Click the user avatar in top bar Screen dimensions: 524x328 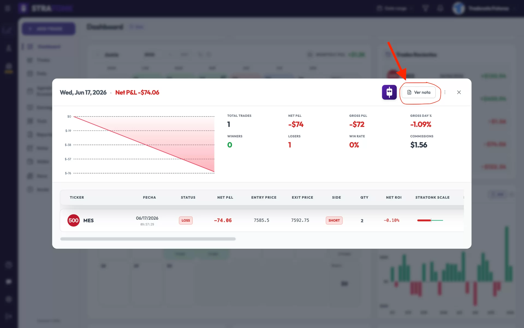pyautogui.click(x=458, y=8)
